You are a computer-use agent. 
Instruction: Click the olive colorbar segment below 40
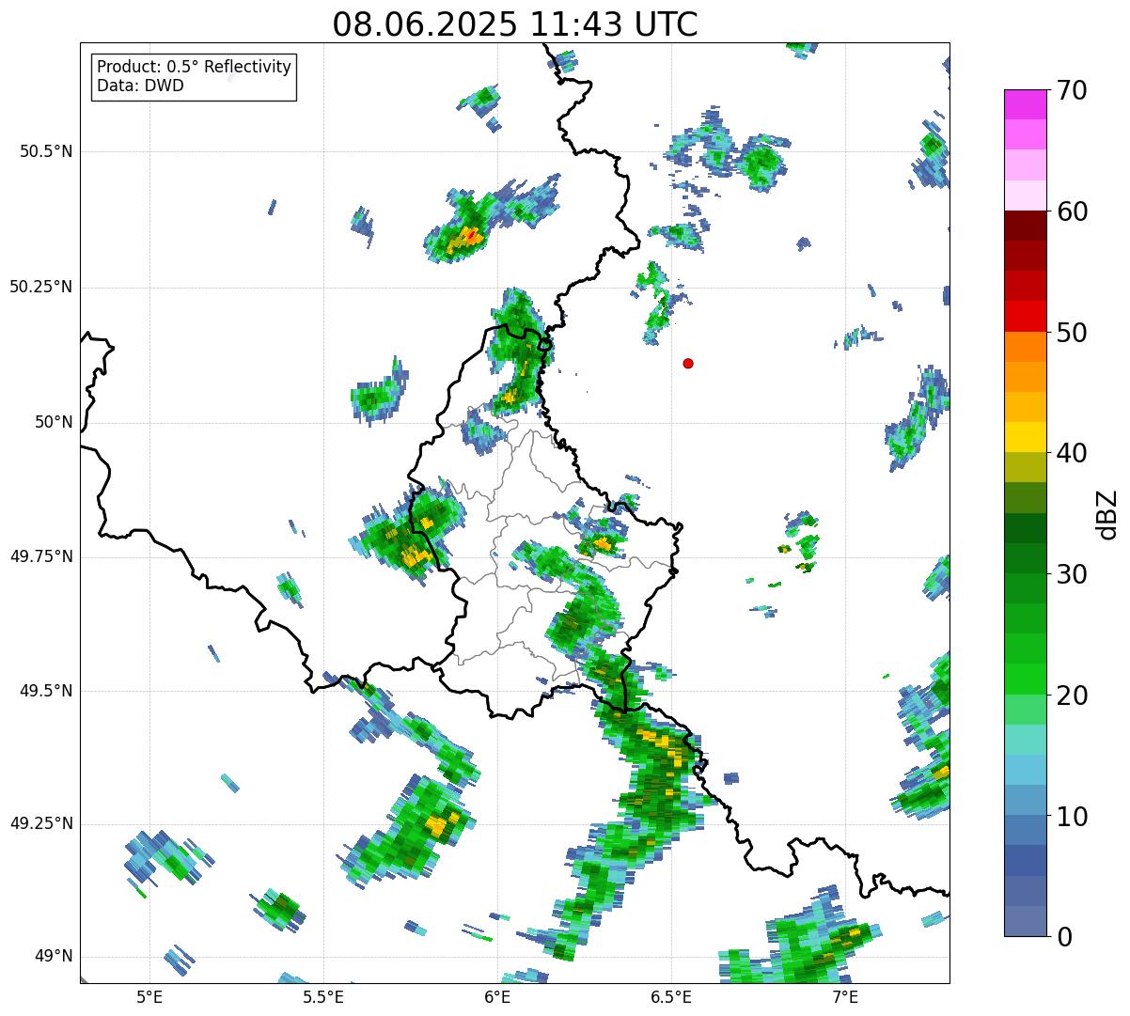[x=1025, y=467]
